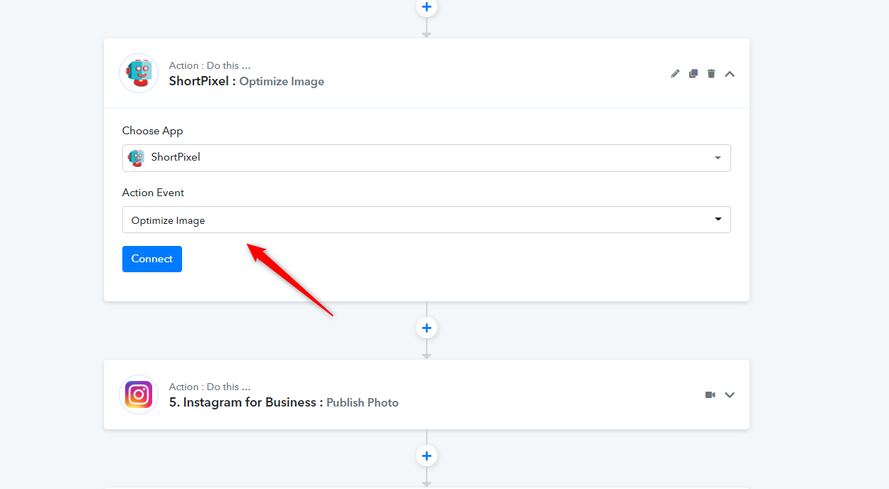Open the video camera icon on Instagram step

pos(710,395)
